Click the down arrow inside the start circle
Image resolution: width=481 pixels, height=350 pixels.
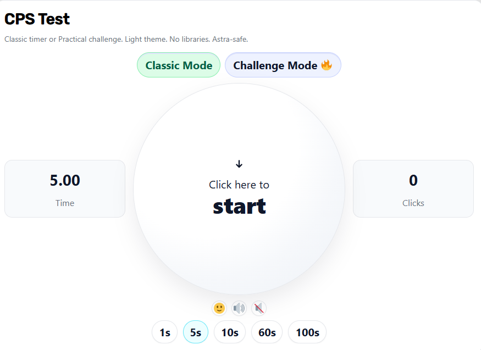239,163
